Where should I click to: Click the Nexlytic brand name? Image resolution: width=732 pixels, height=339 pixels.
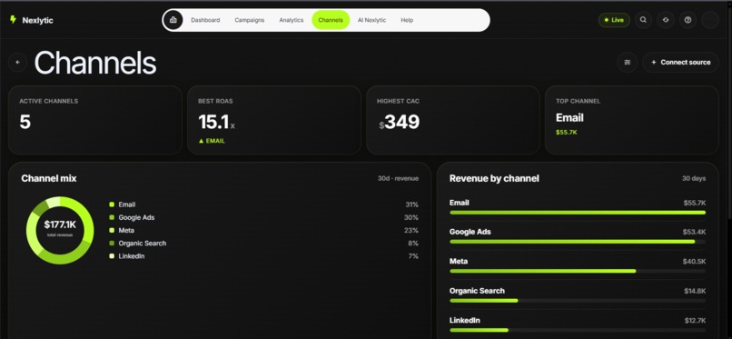point(38,21)
